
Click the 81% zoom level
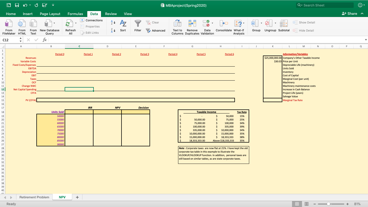point(357,204)
